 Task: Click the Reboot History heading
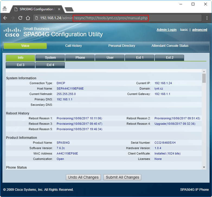18,113
